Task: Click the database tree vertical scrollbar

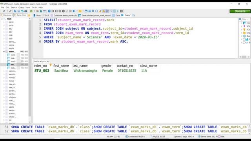Action: click(x=30, y=70)
